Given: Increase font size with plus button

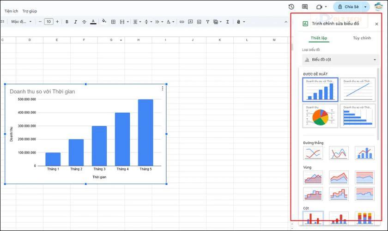Looking at the screenshot, I should [x=57, y=22].
